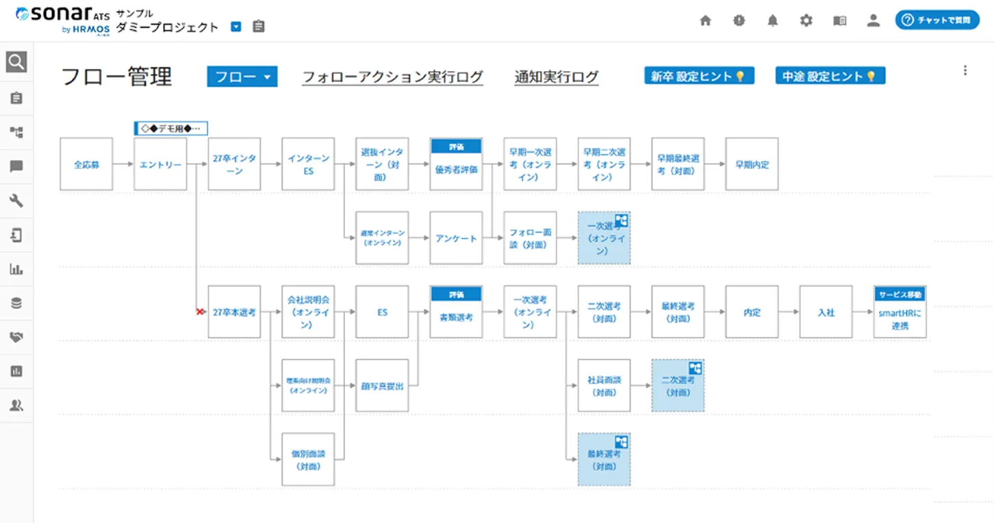Screen dimensions: 994x523
Task: Open the フォローアクション実行ログ link
Action: [x=392, y=75]
